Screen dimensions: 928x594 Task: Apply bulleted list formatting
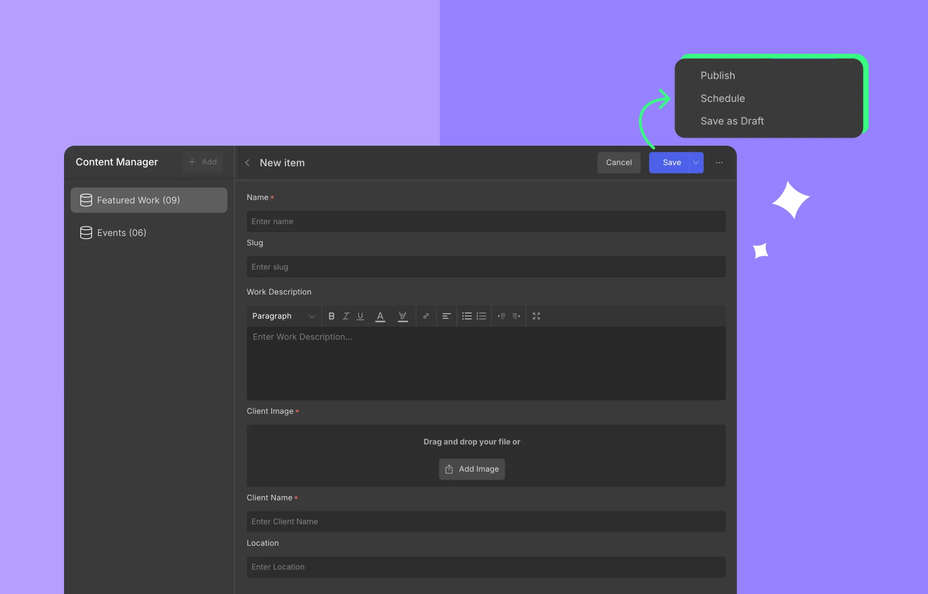coord(467,316)
